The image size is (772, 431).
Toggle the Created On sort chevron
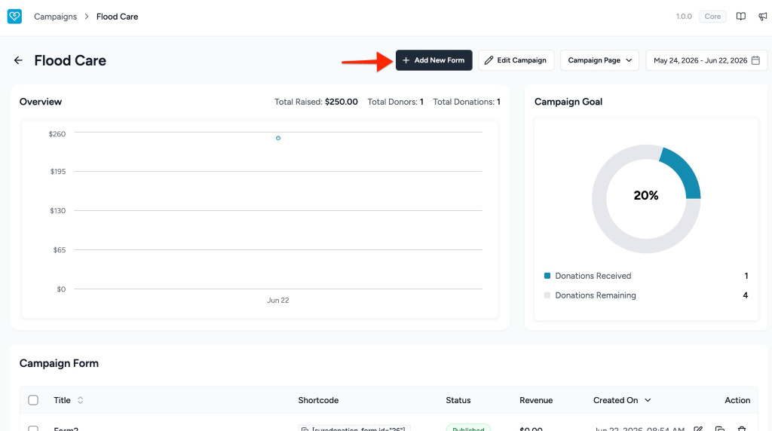tap(648, 400)
